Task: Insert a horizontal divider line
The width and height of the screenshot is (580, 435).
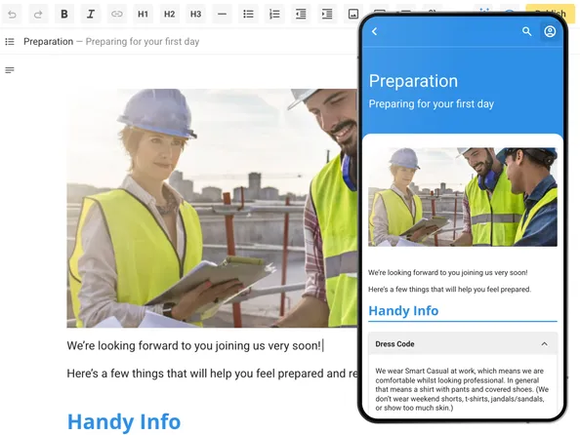Action: click(222, 15)
